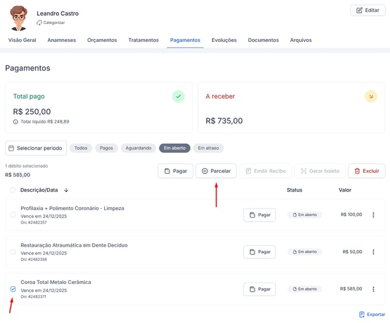Select the Em atraso filter chip
This screenshot has width=390, height=323.
click(x=208, y=148)
